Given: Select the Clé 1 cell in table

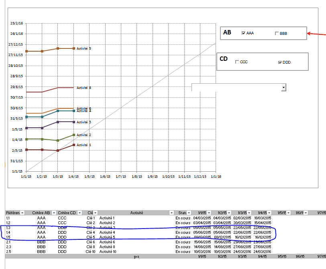Looking at the screenshot, I should (x=90, y=218).
